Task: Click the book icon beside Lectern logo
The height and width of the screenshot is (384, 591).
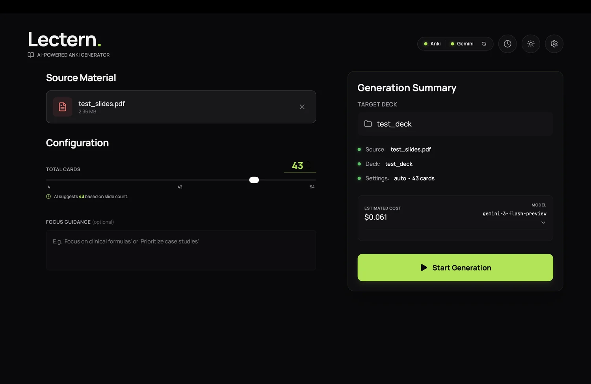Action: click(30, 55)
